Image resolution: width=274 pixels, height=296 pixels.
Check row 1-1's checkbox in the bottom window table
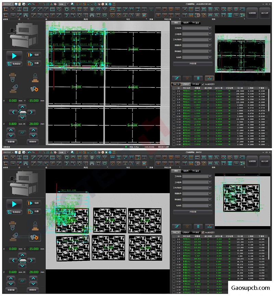(x=174, y=239)
